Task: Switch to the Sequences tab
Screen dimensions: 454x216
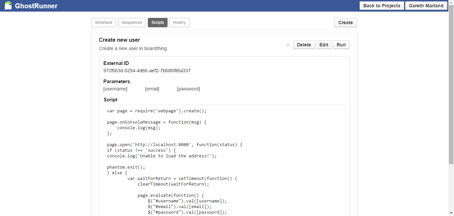Action: (x=132, y=23)
